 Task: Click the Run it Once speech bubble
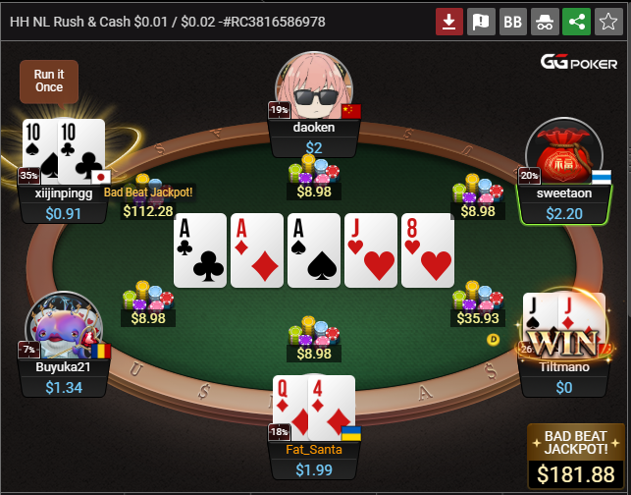(x=49, y=82)
